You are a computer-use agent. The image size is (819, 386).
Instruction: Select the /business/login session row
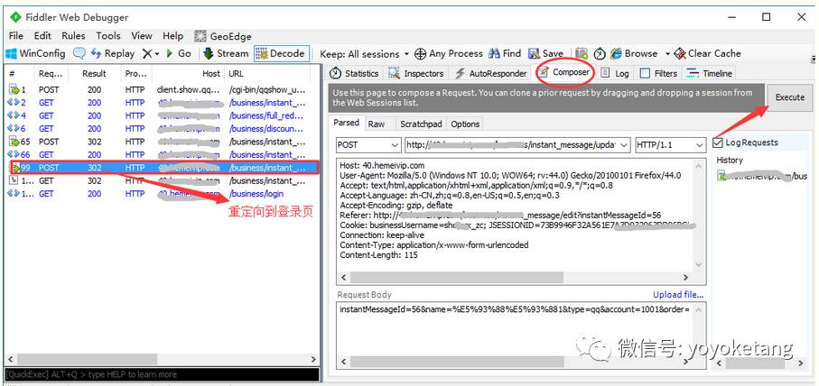[162, 194]
